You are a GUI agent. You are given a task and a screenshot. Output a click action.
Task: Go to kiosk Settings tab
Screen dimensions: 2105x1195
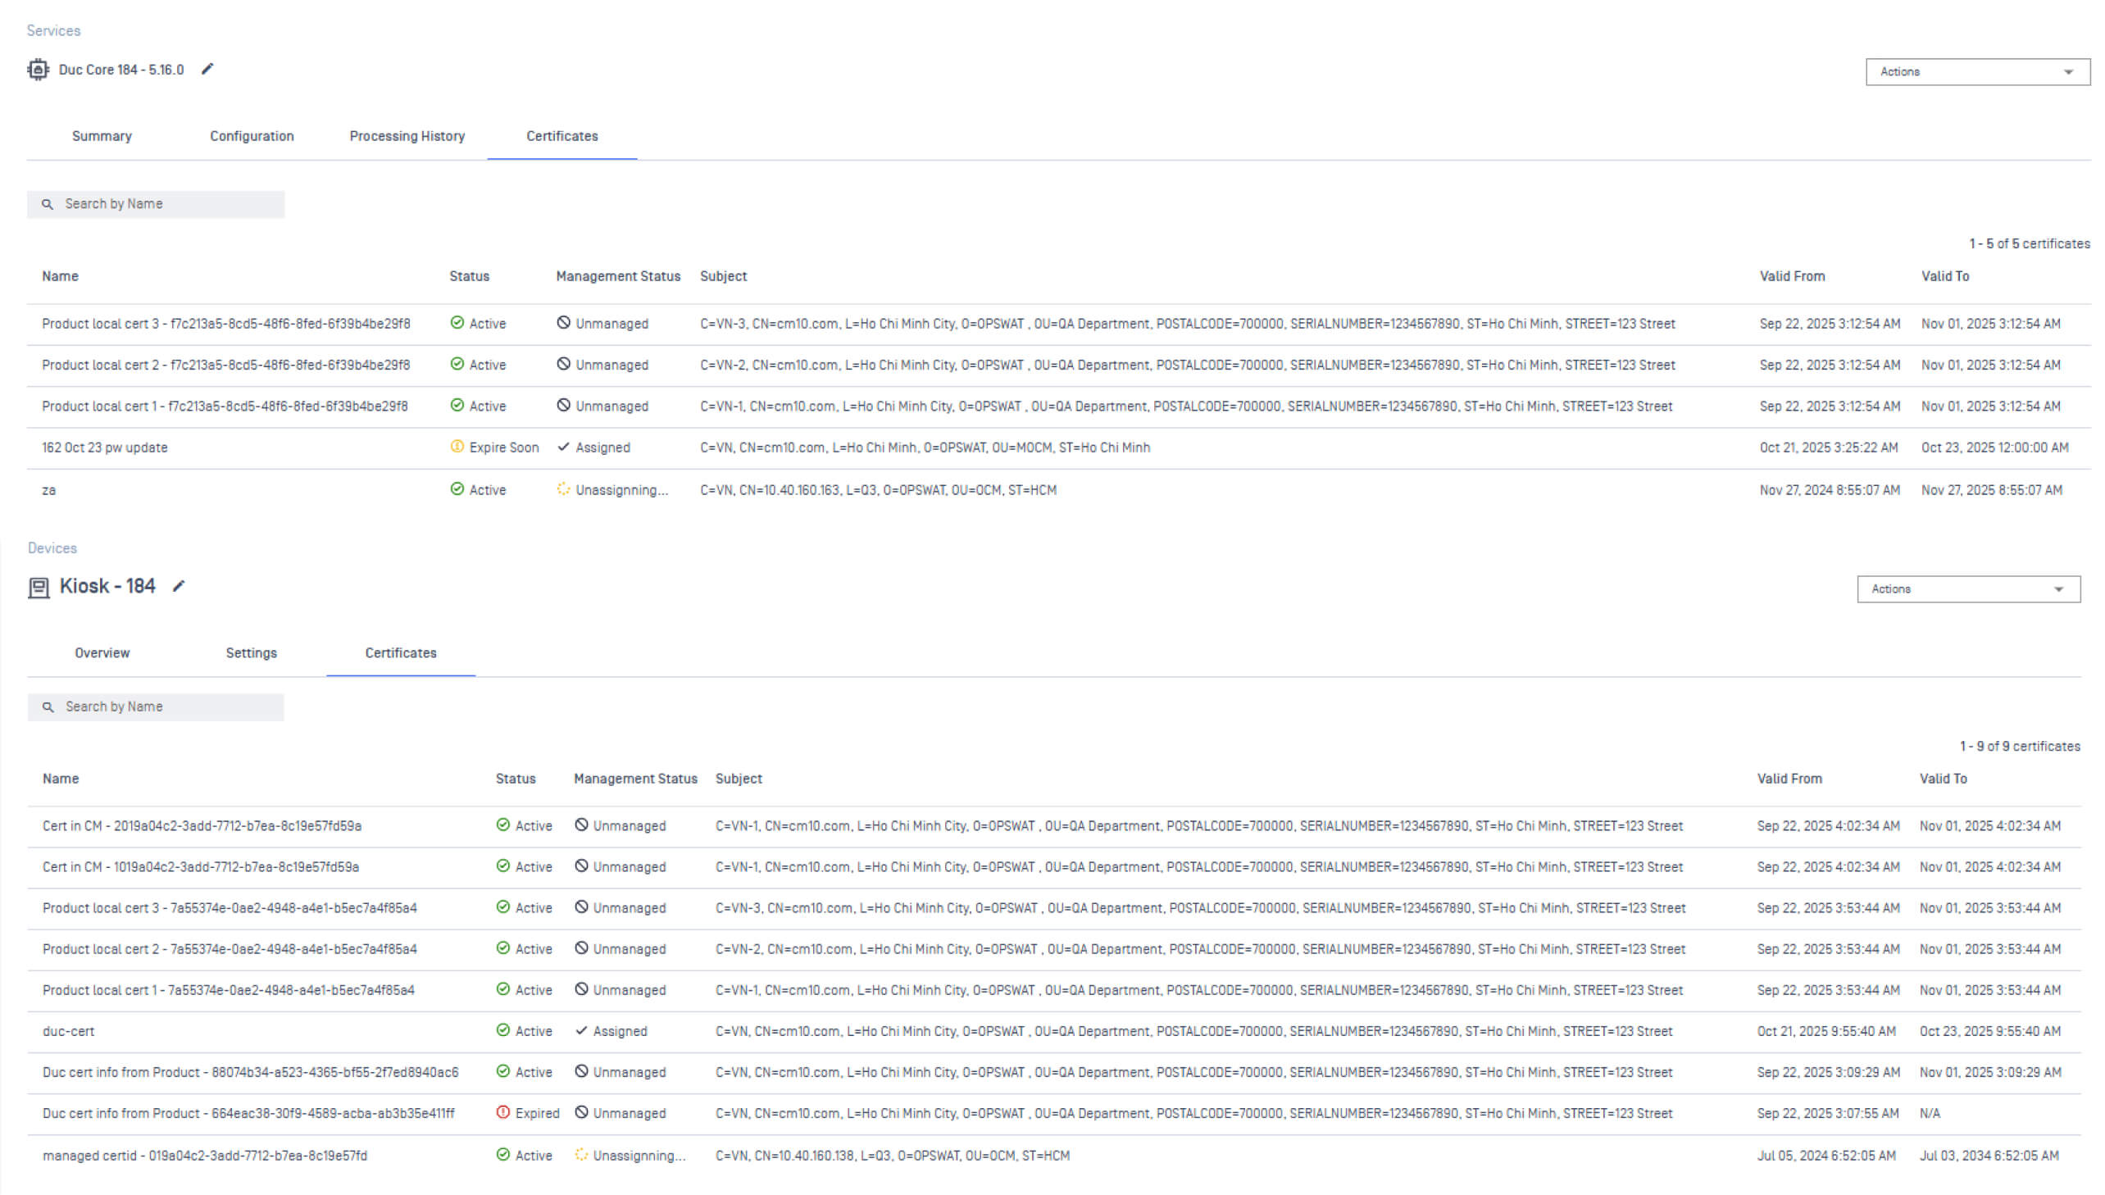click(251, 652)
